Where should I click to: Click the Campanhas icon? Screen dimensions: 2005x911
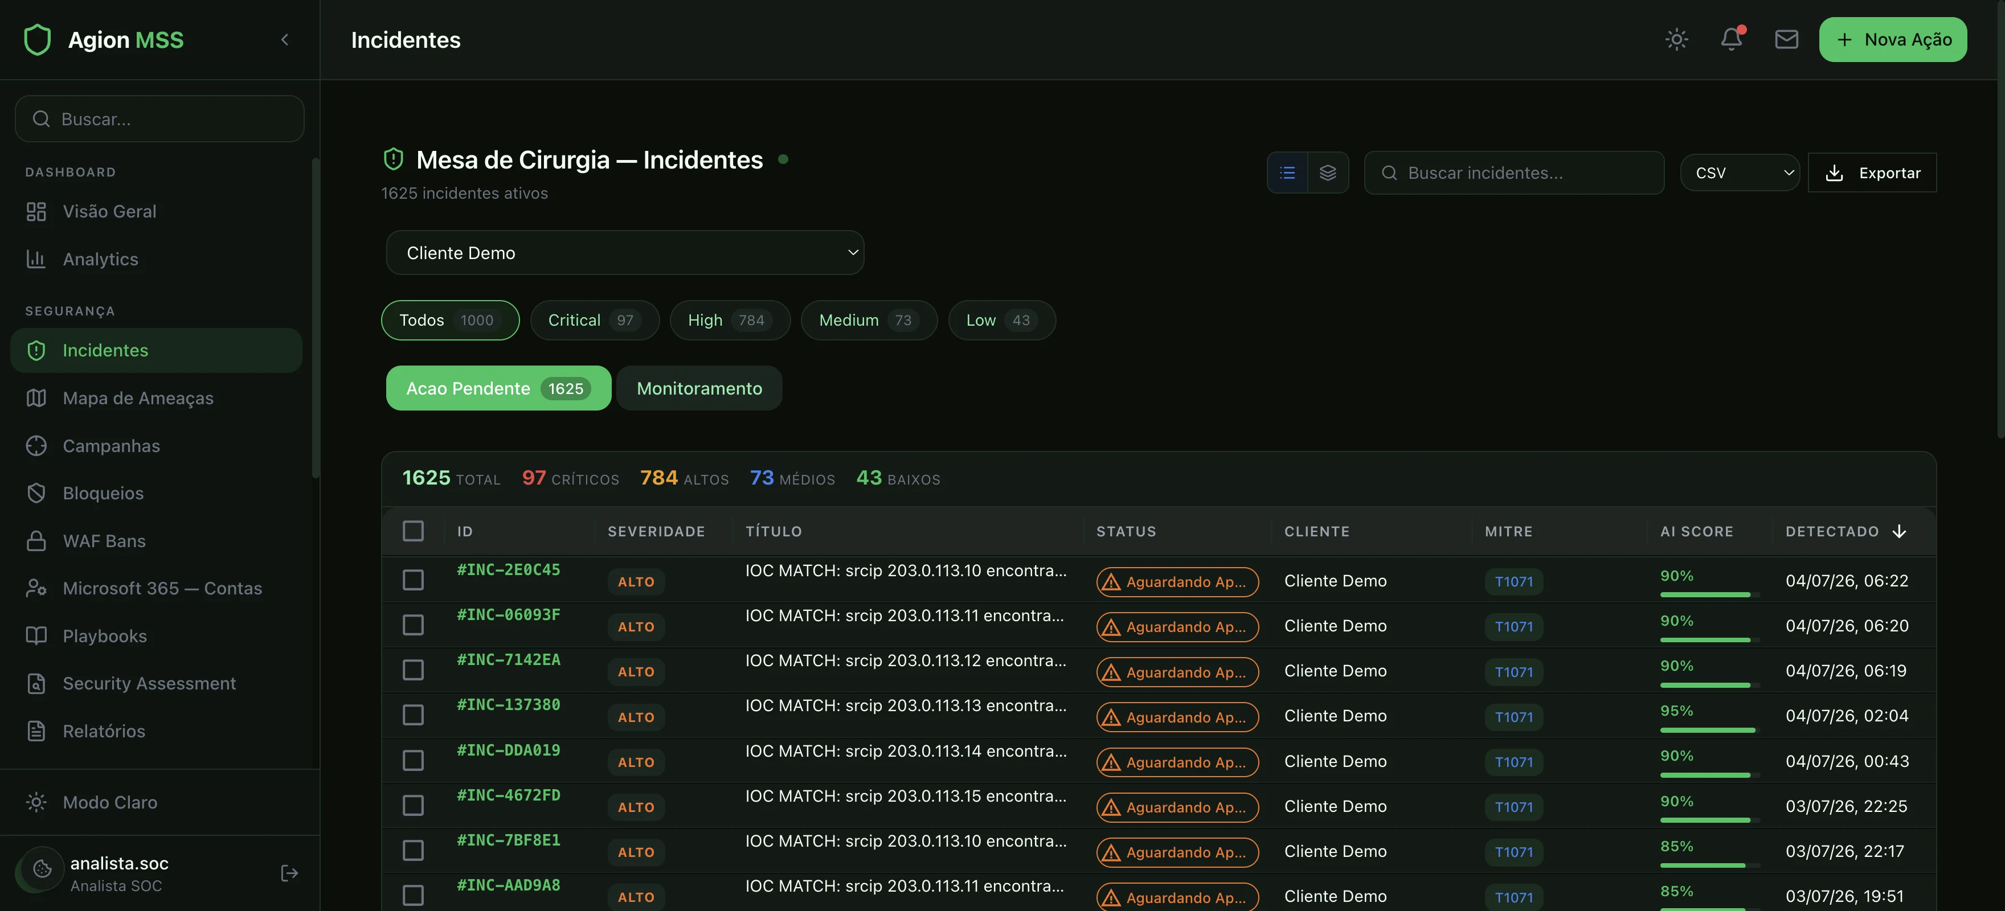pos(36,446)
